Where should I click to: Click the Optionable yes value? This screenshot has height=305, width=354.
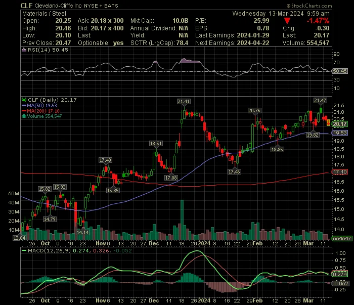pyautogui.click(x=118, y=43)
